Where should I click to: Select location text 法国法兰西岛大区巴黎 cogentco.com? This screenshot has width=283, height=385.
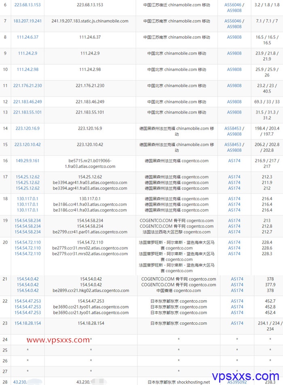pos(177,232)
